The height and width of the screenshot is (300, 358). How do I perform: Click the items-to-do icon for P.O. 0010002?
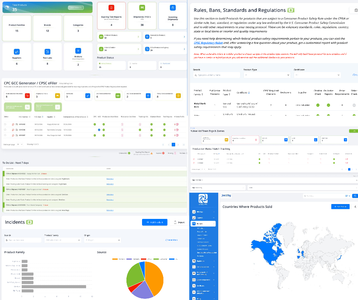pos(177,124)
